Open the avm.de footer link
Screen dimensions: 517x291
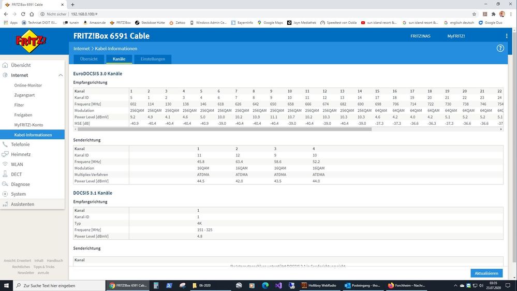[x=43, y=273]
